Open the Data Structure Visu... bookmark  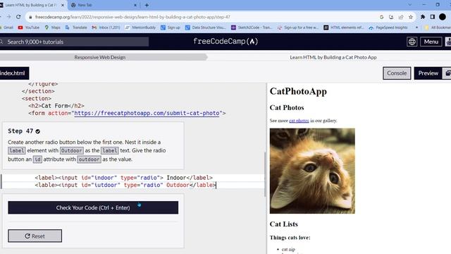205,28
